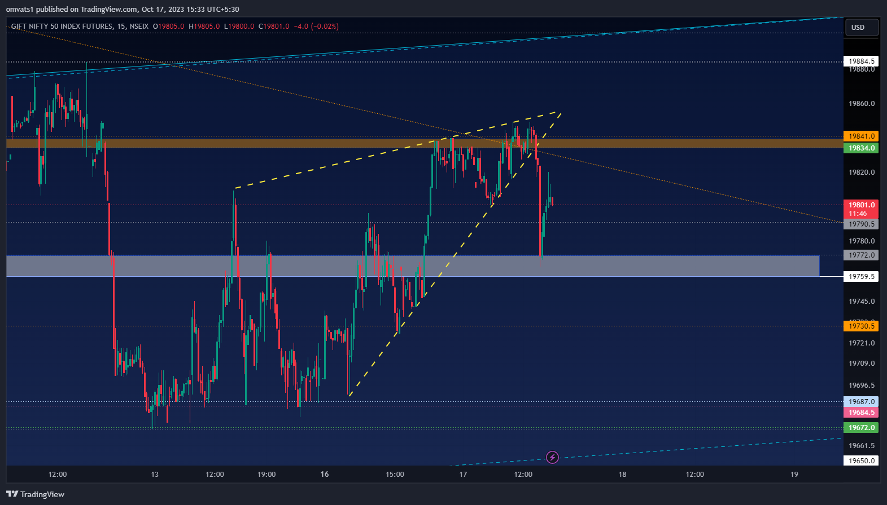Click the green 19672.0 price label
The height and width of the screenshot is (505, 887).
[x=861, y=427]
